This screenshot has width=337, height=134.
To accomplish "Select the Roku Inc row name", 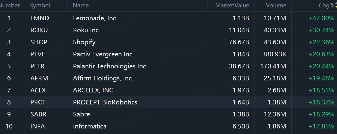I will pos(86,30).
